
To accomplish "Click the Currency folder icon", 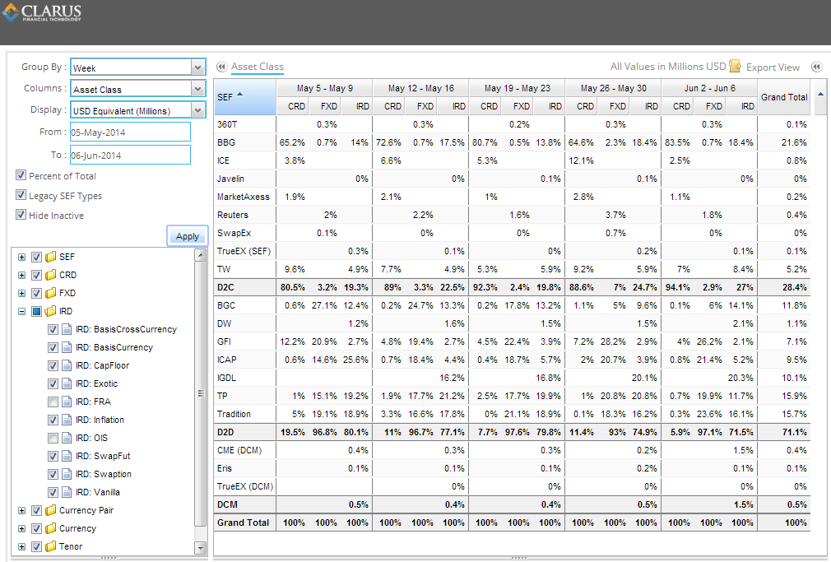I will click(51, 528).
